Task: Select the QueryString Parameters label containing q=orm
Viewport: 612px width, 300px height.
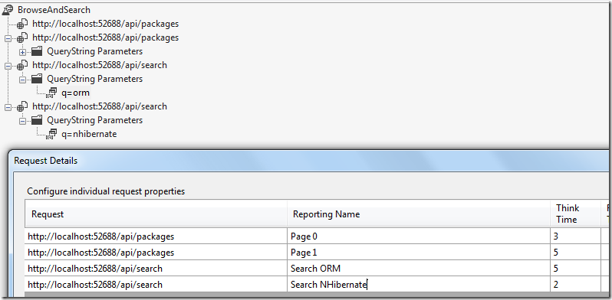Action: (x=95, y=79)
